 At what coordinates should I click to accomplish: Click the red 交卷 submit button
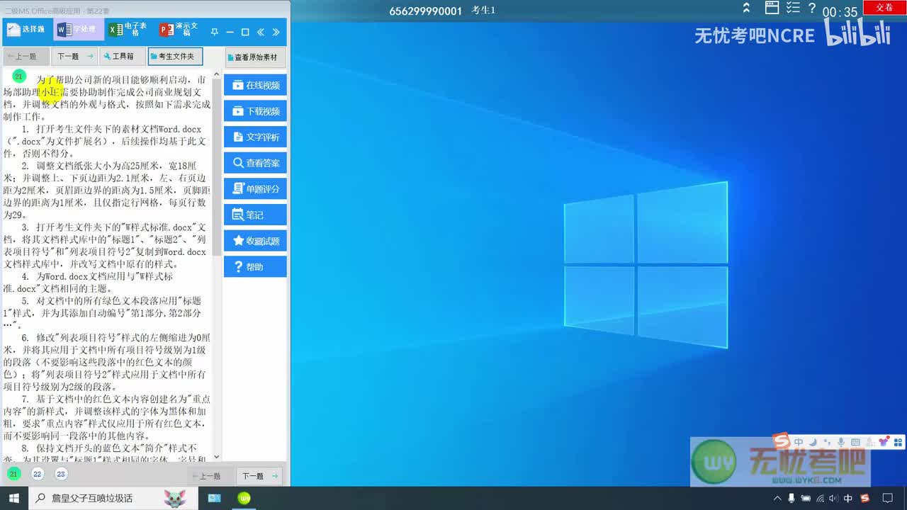tap(884, 7)
